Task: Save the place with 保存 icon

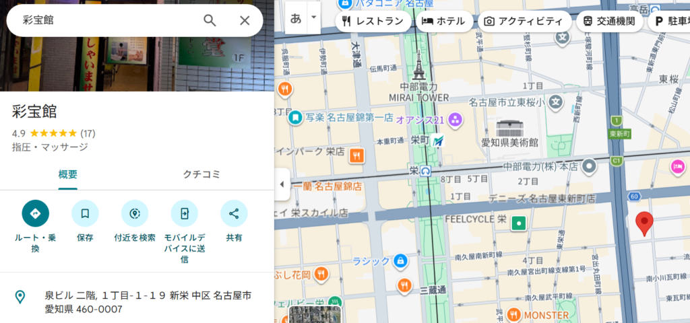Action: tap(85, 213)
